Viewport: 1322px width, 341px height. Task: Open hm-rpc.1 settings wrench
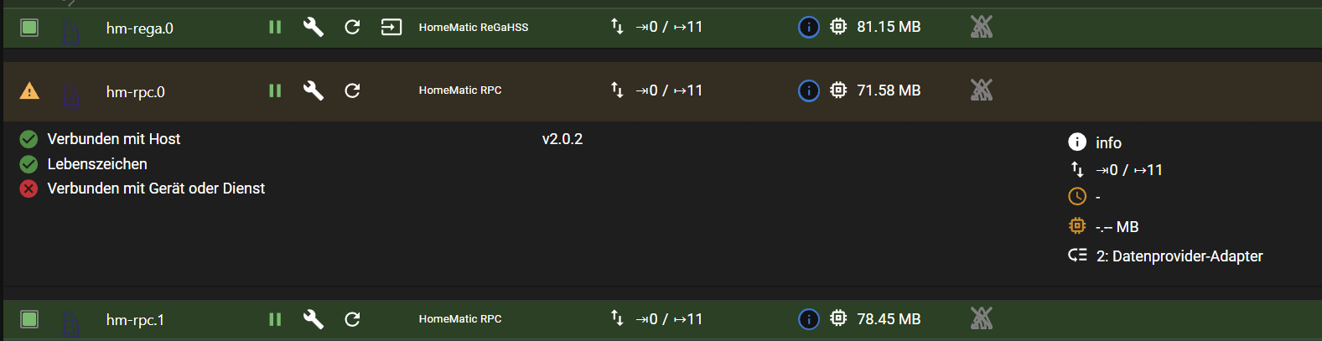(314, 319)
